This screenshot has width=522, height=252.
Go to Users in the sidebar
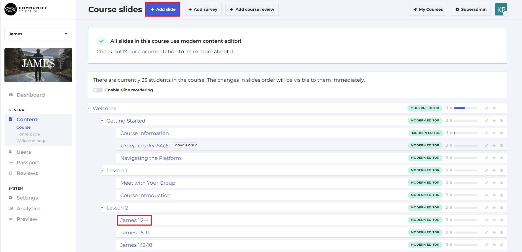click(x=24, y=152)
